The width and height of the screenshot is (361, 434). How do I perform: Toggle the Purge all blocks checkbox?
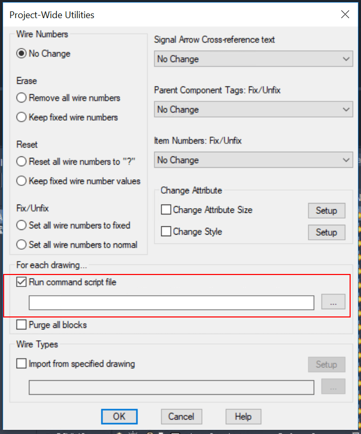click(22, 325)
